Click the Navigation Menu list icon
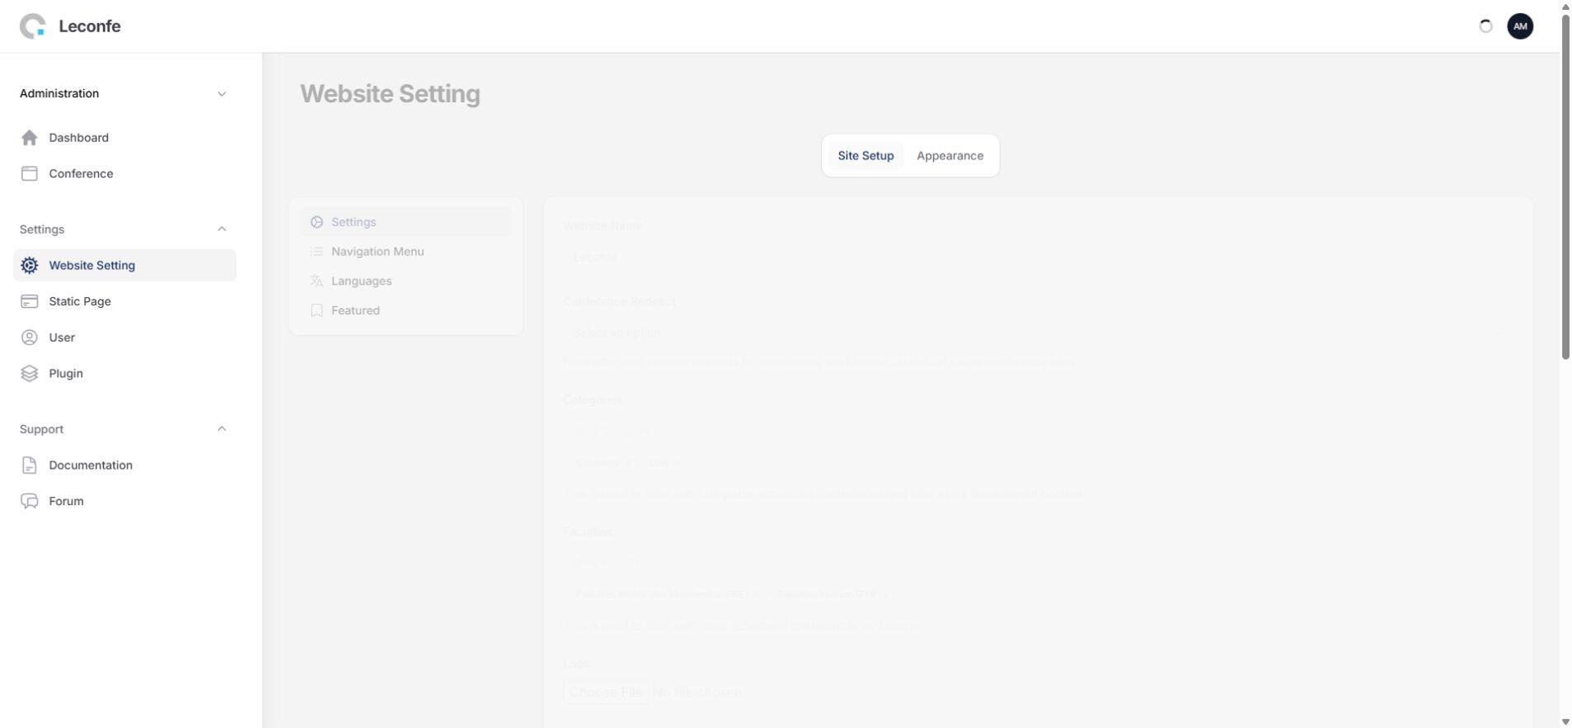The image size is (1572, 728). 317,252
